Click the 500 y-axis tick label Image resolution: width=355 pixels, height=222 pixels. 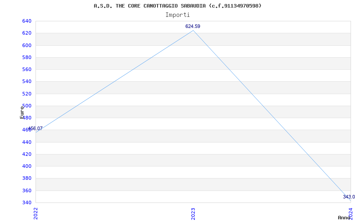(27, 106)
